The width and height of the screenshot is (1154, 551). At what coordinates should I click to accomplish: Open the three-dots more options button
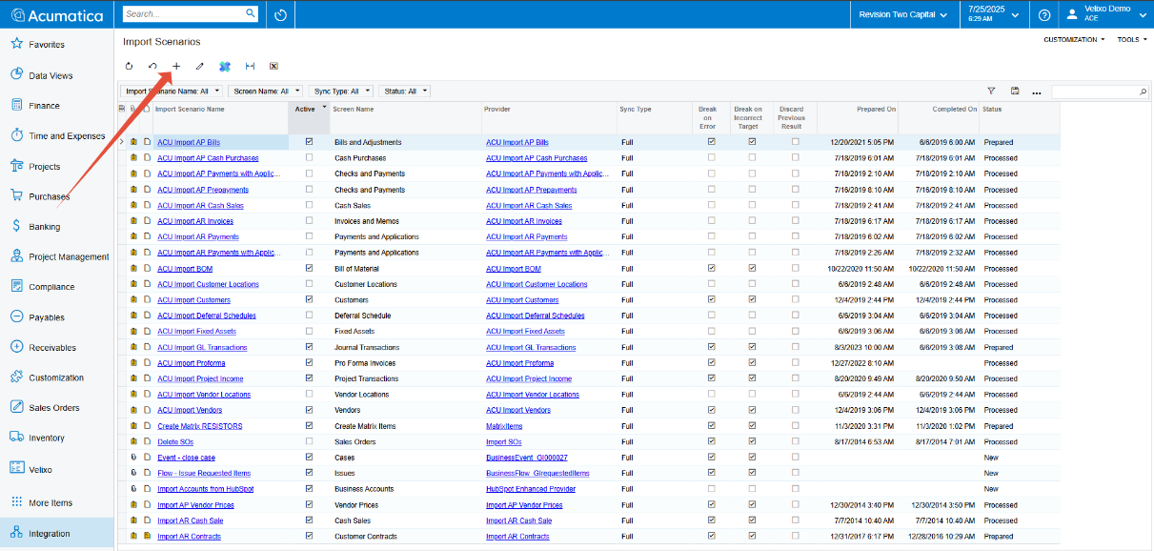[x=1037, y=92]
